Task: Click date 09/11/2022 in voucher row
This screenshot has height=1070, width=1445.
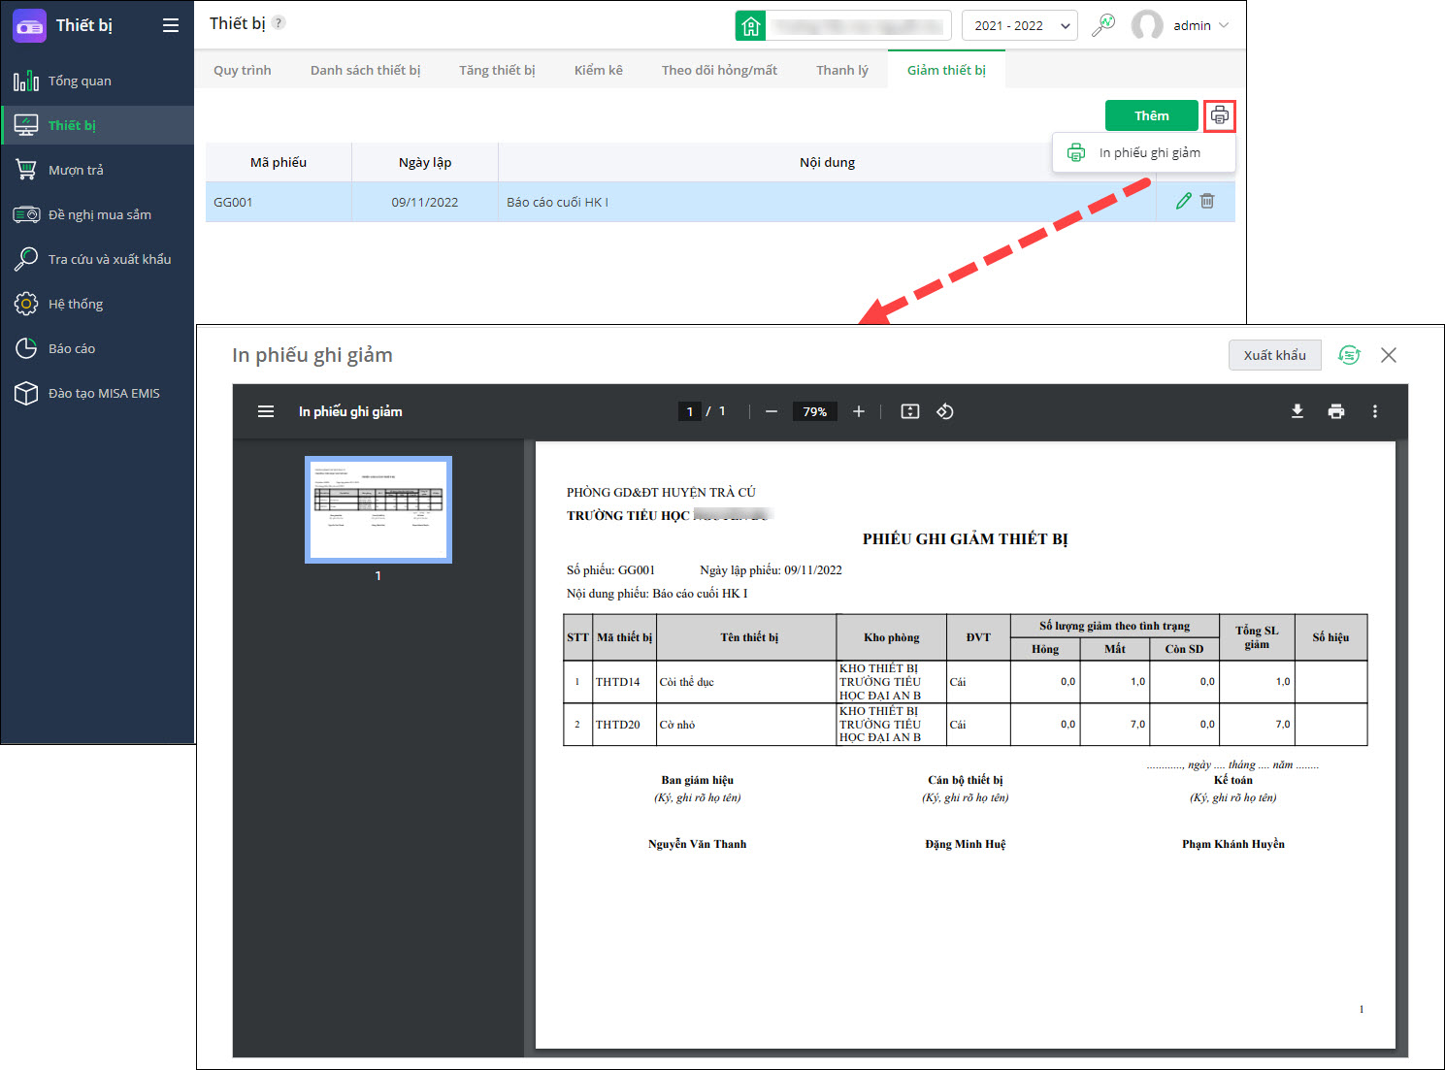Action: tap(425, 202)
